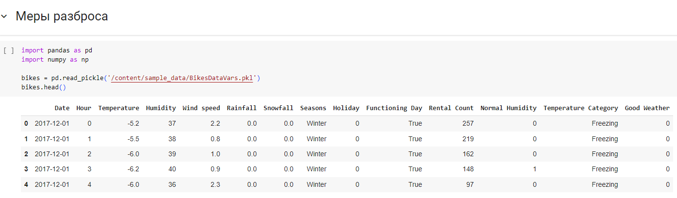Click the import numpy as np line
Image resolution: width=677 pixels, height=198 pixels.
point(55,60)
